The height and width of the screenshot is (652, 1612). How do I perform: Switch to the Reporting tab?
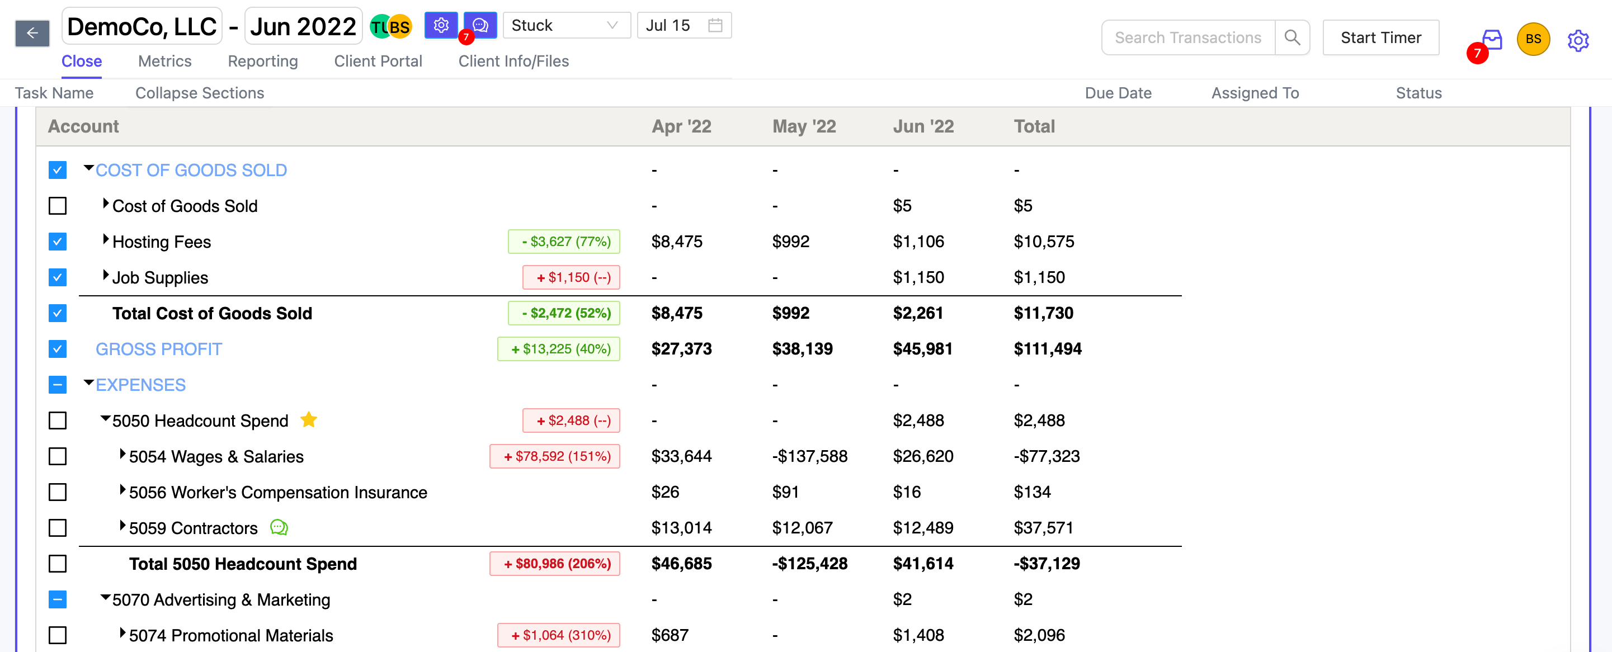261,62
